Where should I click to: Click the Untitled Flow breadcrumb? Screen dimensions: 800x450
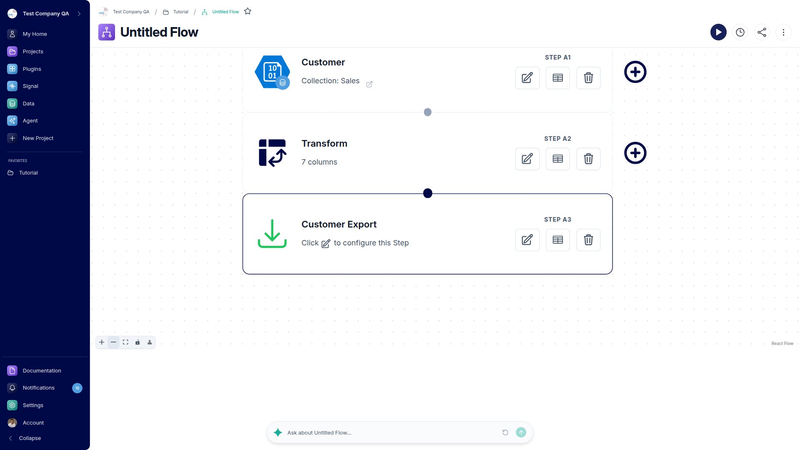click(x=225, y=12)
